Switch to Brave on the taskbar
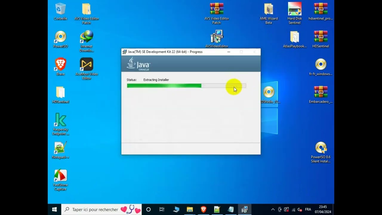Screen dimensions: 382x215 point(204,209)
